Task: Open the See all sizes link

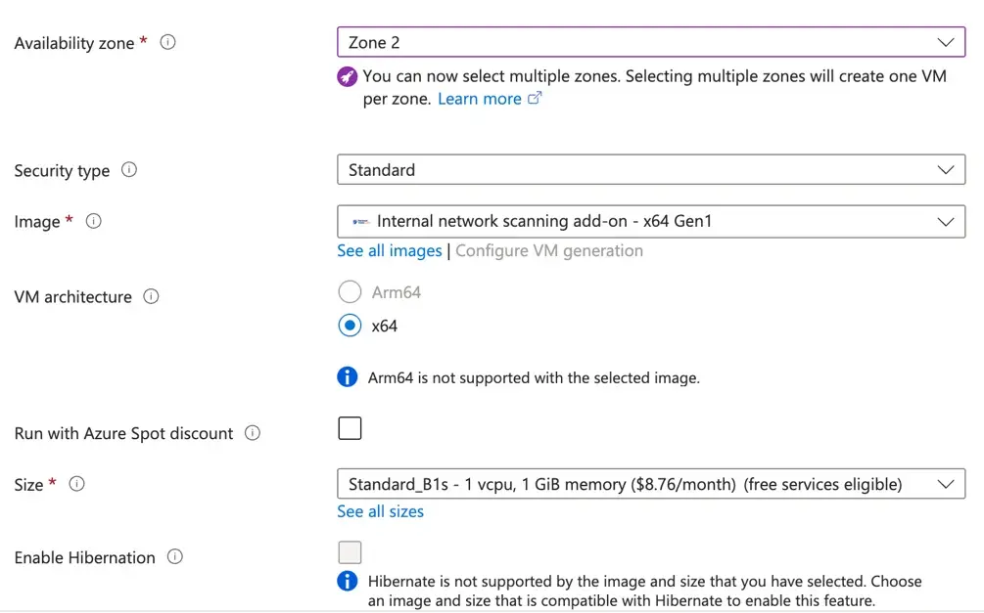Action: click(x=381, y=511)
